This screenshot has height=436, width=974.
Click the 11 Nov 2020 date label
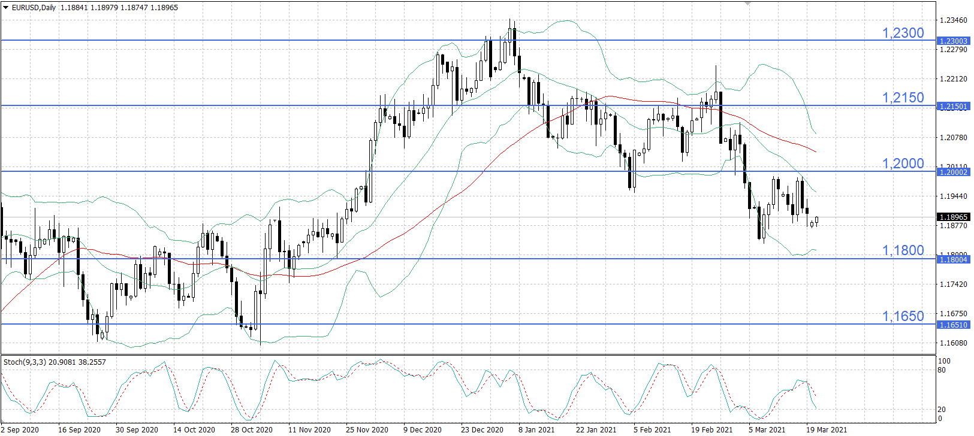pyautogui.click(x=309, y=430)
